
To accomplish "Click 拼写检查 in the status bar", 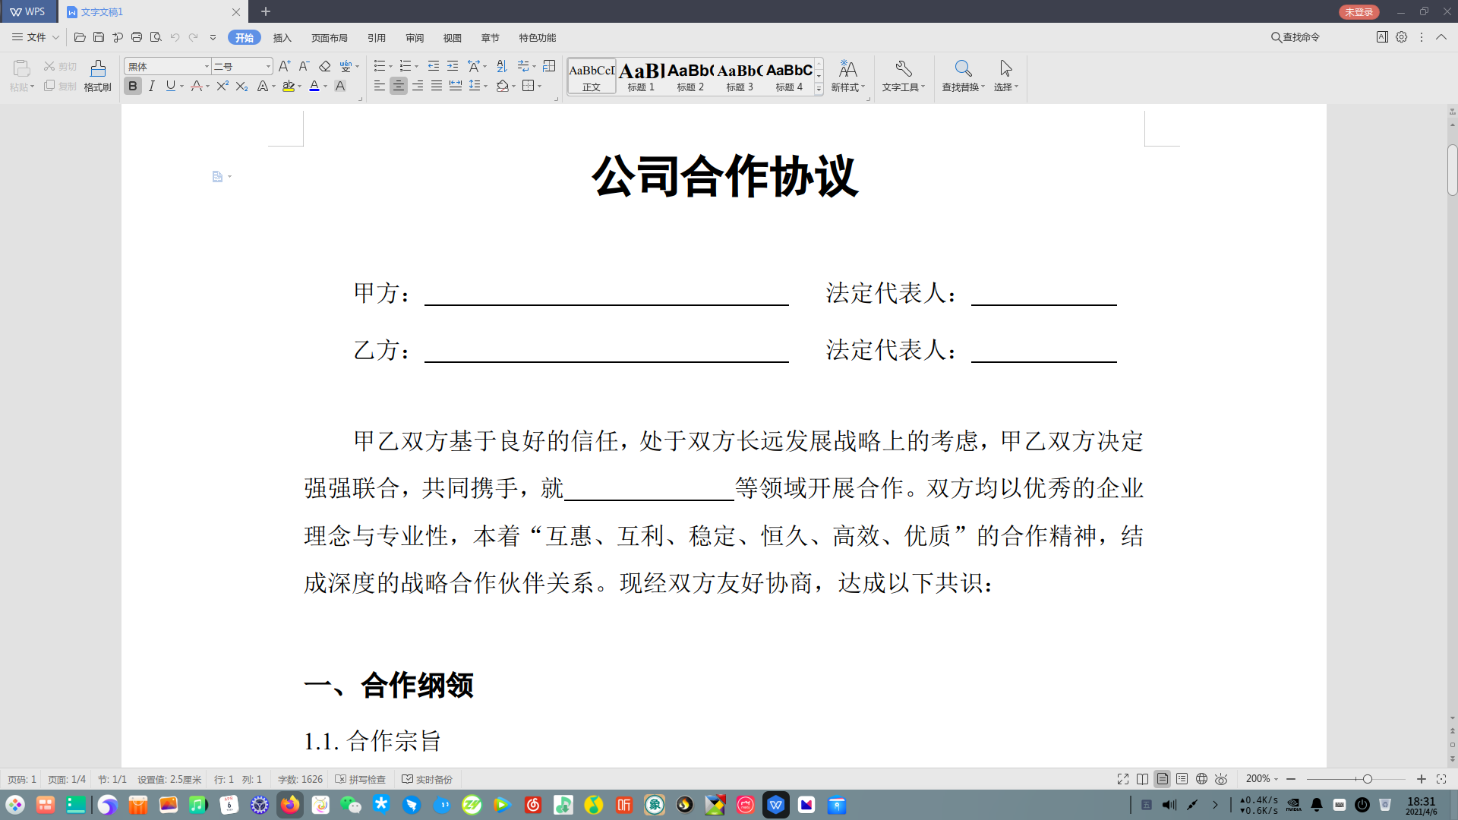I will pos(361,780).
